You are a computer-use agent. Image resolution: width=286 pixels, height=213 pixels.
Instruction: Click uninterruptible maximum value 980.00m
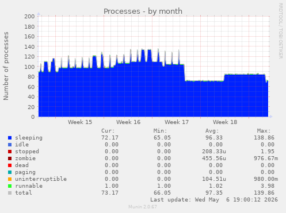tap(266, 179)
